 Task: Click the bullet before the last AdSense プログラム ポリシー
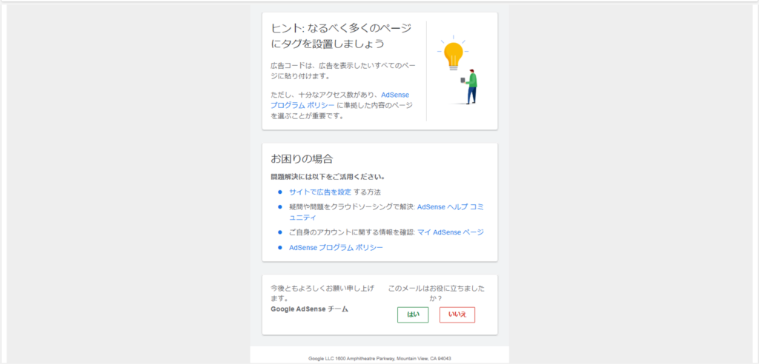[280, 248]
